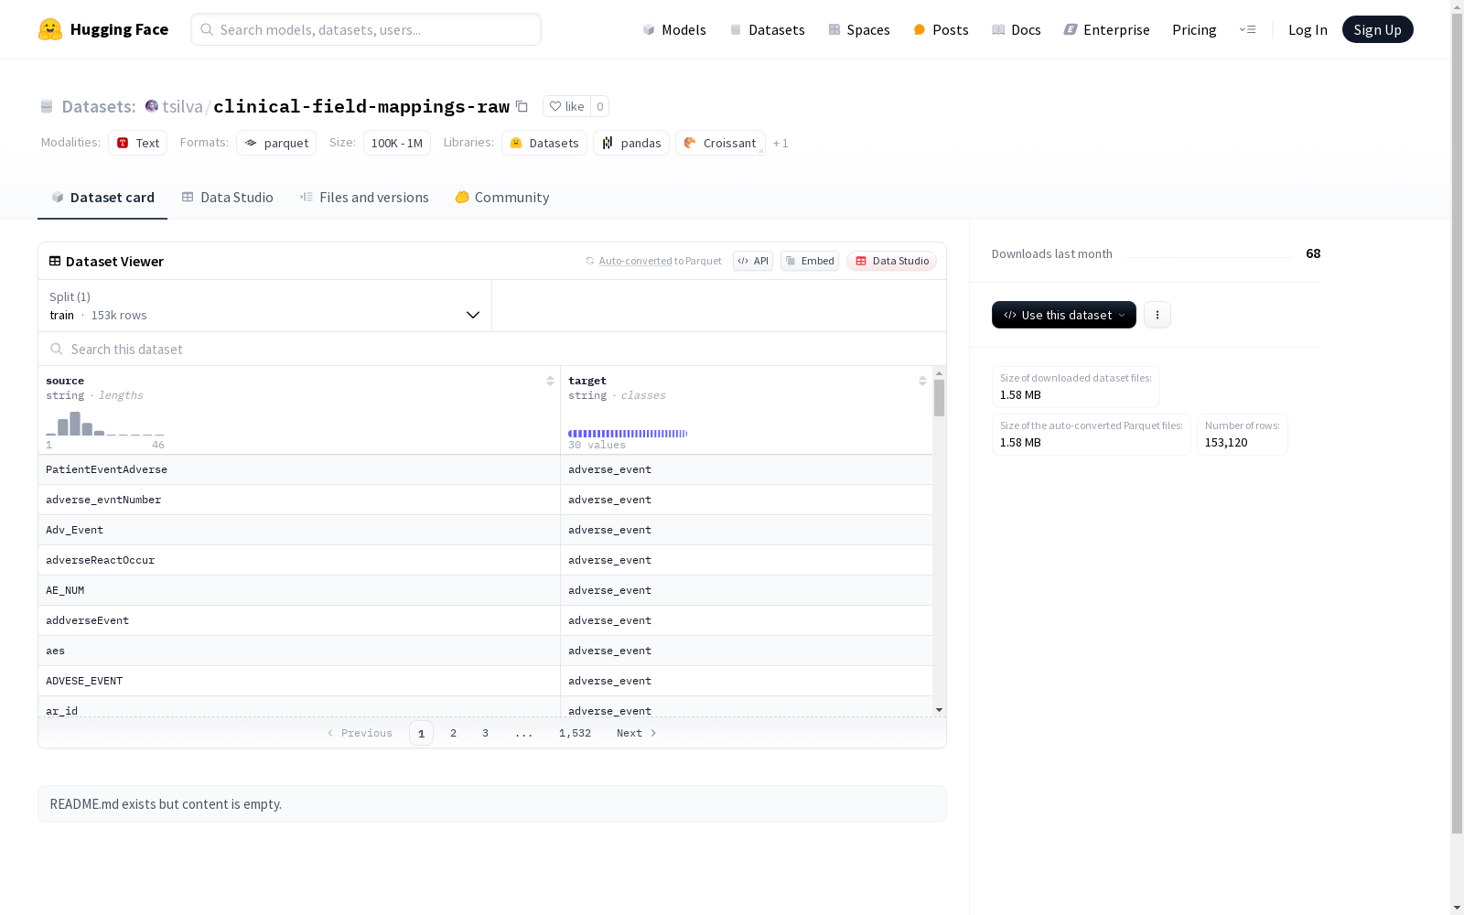This screenshot has height=915, width=1464.
Task: Click the ADVESE_EVENT source cell
Action: (x=299, y=681)
